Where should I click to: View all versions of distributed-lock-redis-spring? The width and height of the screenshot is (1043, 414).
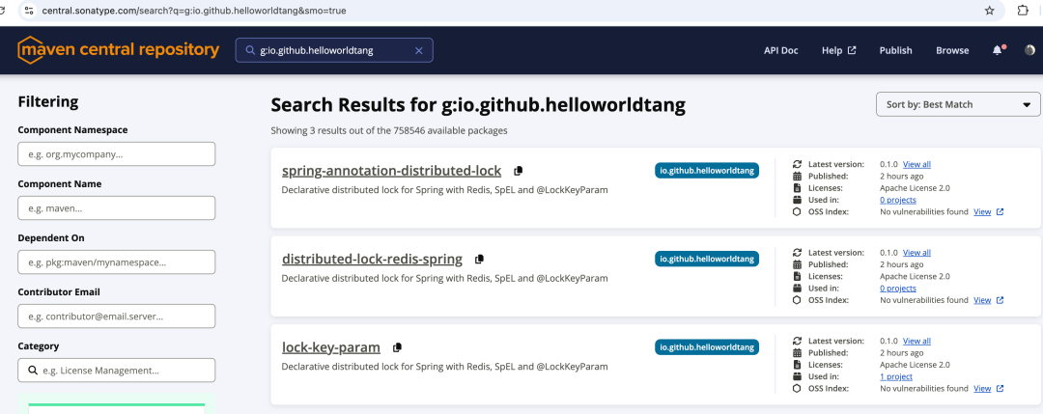916,253
